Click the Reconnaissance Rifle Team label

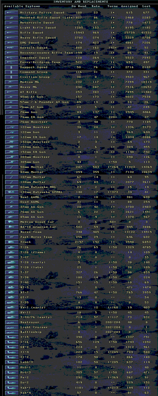(46, 53)
